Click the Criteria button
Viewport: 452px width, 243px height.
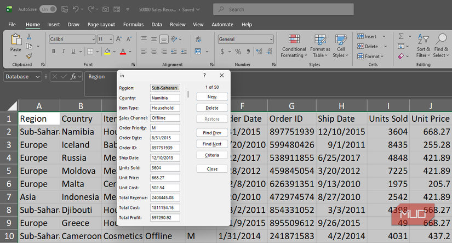(212, 155)
